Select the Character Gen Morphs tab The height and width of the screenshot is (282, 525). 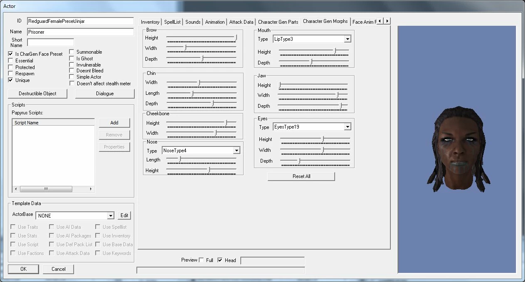tap(325, 21)
